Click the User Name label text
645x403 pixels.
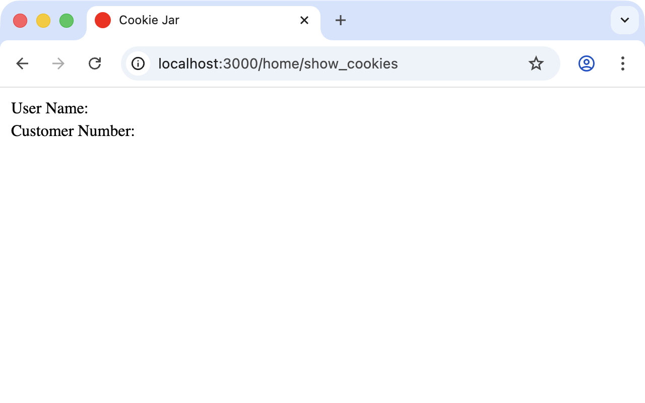[49, 108]
